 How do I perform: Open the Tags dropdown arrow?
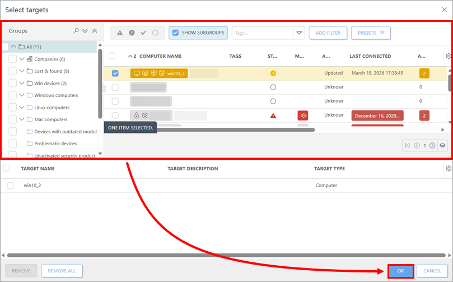299,33
